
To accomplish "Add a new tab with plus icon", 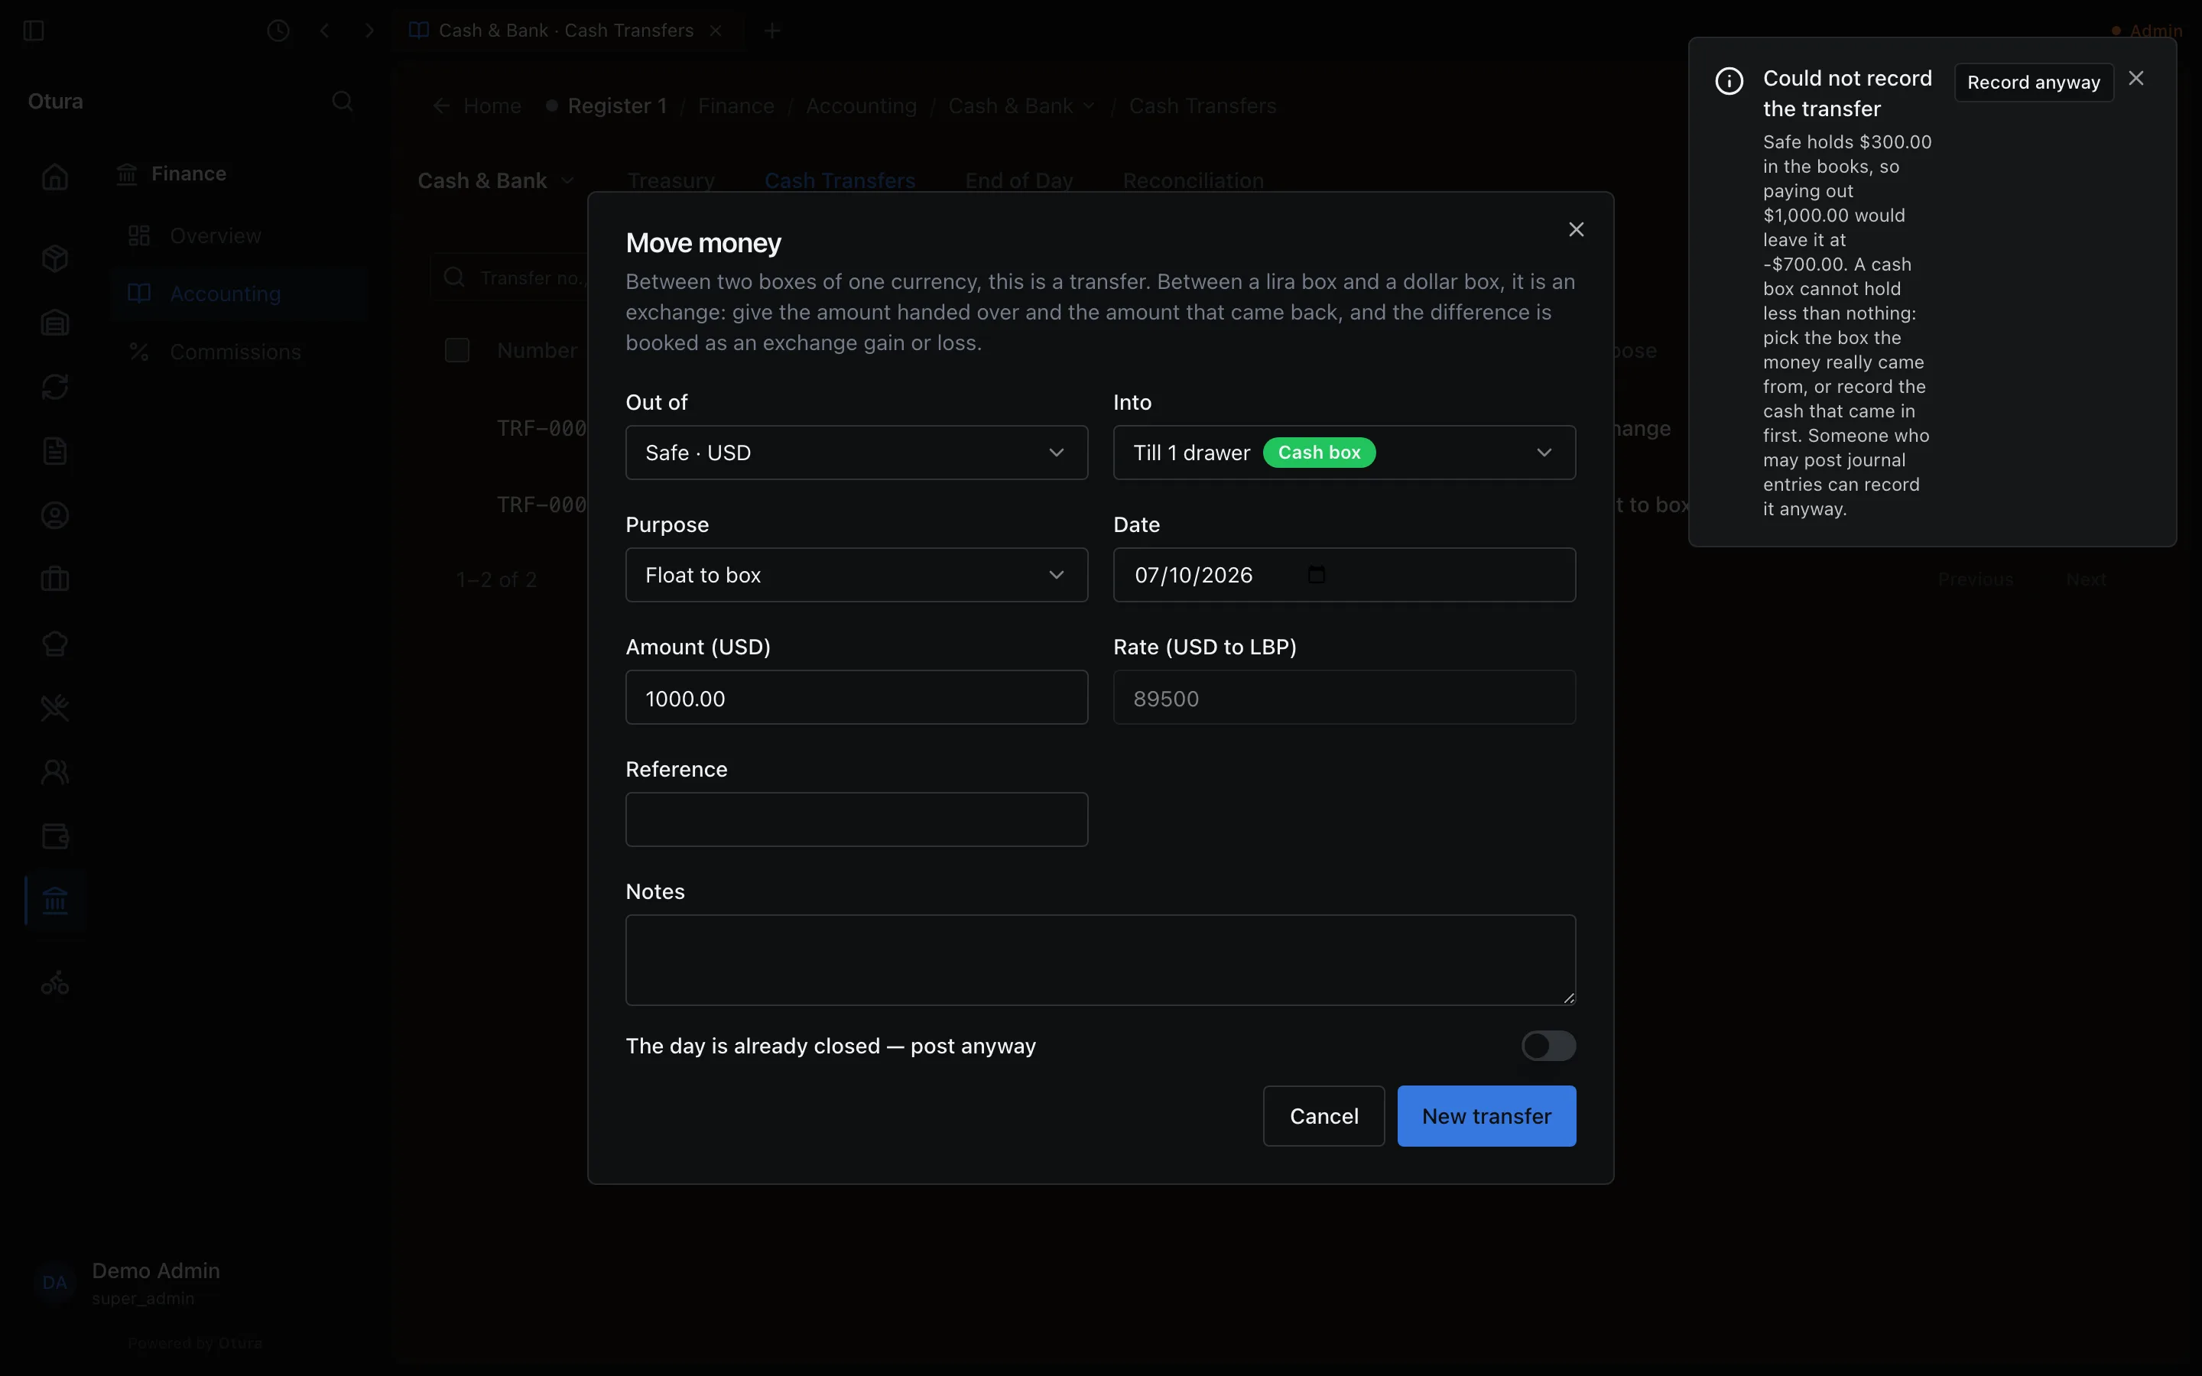I will coord(772,31).
